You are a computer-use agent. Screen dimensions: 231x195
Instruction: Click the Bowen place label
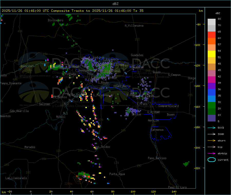point(171,115)
